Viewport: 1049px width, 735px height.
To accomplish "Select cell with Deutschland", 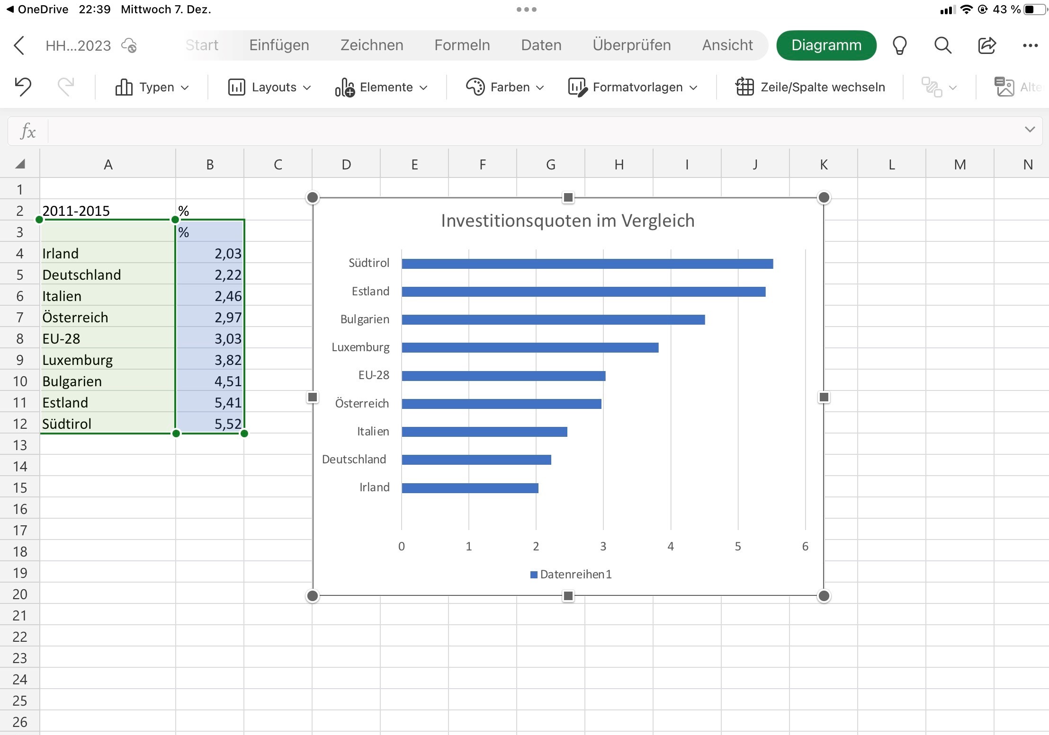I will click(x=108, y=275).
